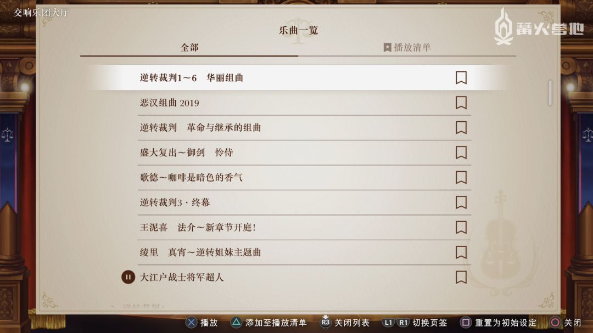Image resolution: width=593 pixels, height=333 pixels.
Task: Click the square icon for 重置为初始设定
Action: (x=466, y=323)
